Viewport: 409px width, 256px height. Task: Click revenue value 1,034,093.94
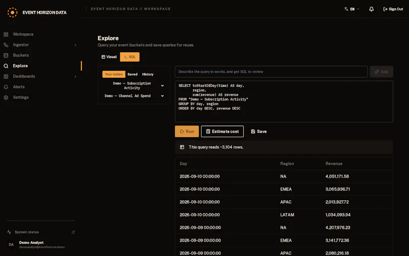[338, 215]
